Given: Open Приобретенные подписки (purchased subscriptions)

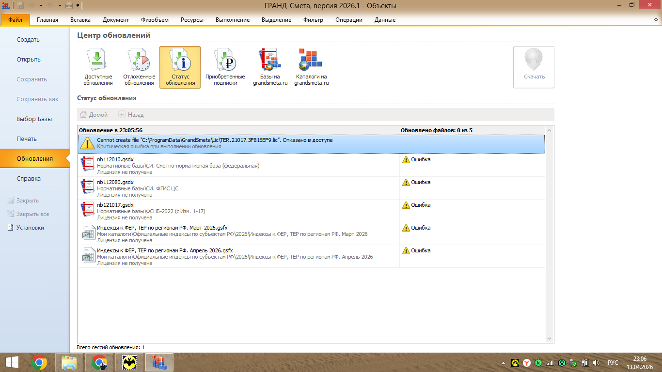Looking at the screenshot, I should click(225, 67).
